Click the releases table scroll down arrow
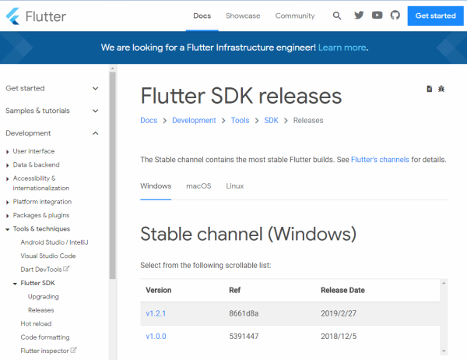 click(x=444, y=351)
